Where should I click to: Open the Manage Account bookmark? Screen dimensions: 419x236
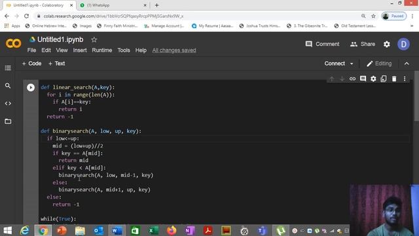point(164,26)
